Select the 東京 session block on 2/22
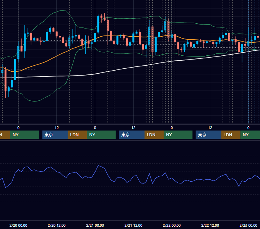Screen dimensions: 260x229 [208, 135]
